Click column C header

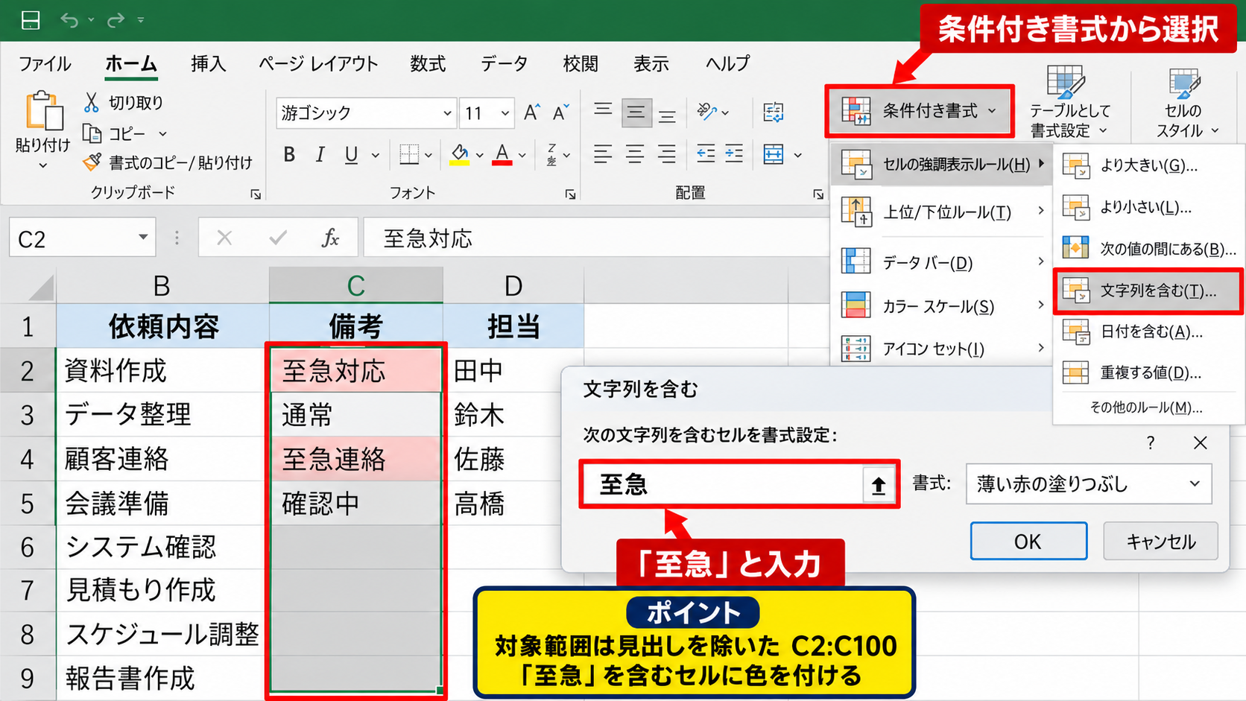[356, 286]
